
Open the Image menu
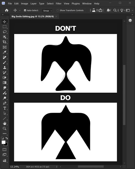pyautogui.click(x=24, y=4)
